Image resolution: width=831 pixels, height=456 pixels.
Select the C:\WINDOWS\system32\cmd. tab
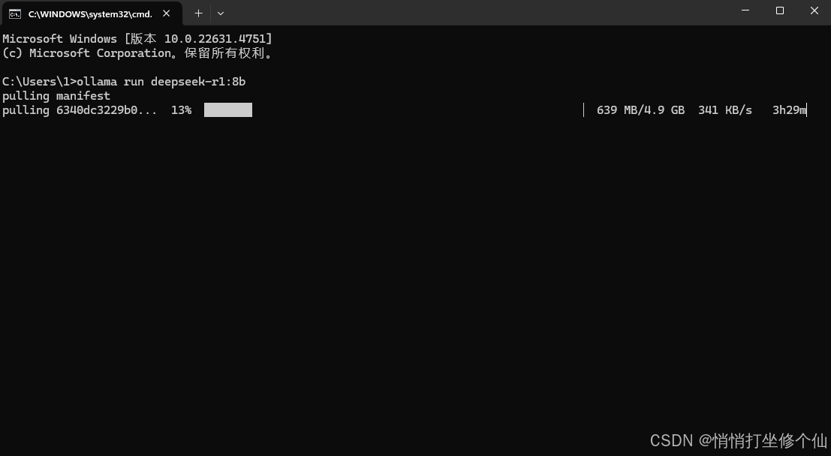pyautogui.click(x=92, y=13)
